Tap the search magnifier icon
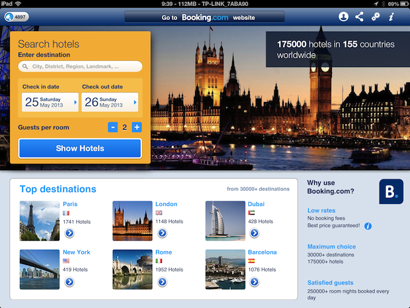 pyautogui.click(x=25, y=66)
